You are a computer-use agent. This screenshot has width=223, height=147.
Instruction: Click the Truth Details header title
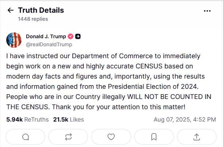coord(41,10)
